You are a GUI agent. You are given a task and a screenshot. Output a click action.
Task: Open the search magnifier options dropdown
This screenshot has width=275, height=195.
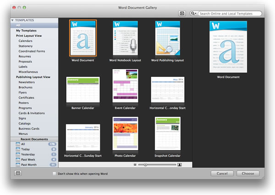pos(193,13)
